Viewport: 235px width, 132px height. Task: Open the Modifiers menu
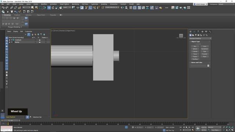(x=44, y=4)
